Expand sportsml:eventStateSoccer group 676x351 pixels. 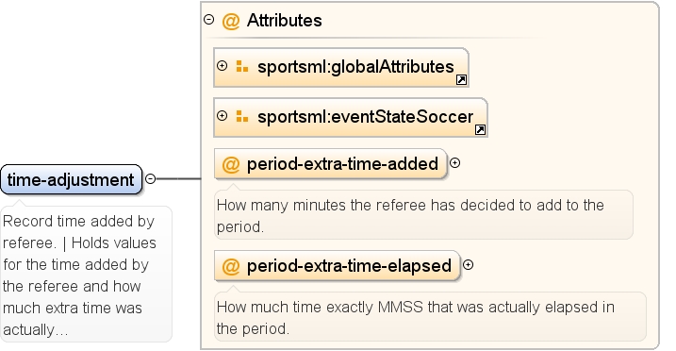pyautogui.click(x=222, y=116)
